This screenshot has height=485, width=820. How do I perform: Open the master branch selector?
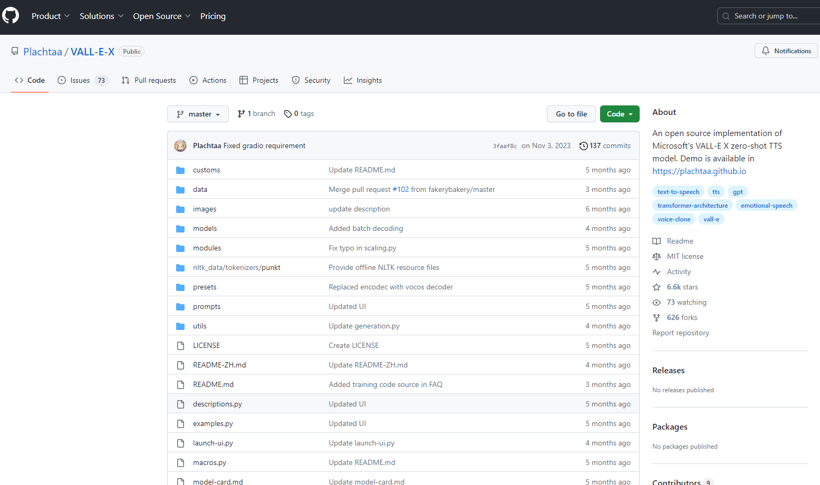click(x=198, y=114)
